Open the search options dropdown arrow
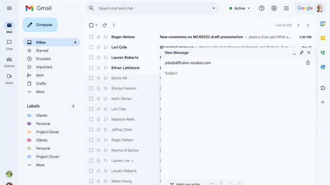This screenshot has height=185, width=330. click(214, 8)
